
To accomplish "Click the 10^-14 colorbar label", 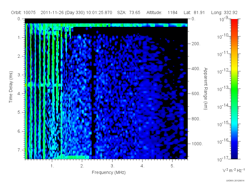I will point(223,107).
